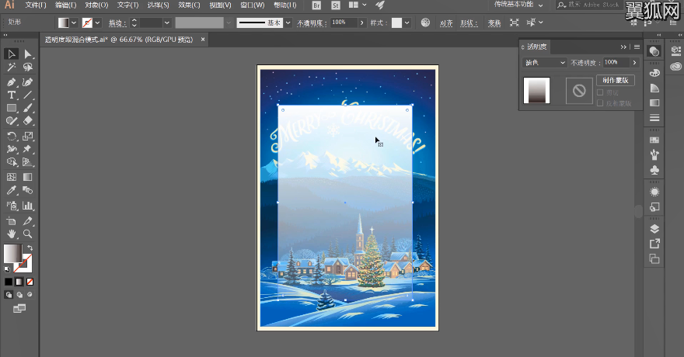Open Adobe Bridge via Br icon
684x357 pixels.
[x=316, y=5]
